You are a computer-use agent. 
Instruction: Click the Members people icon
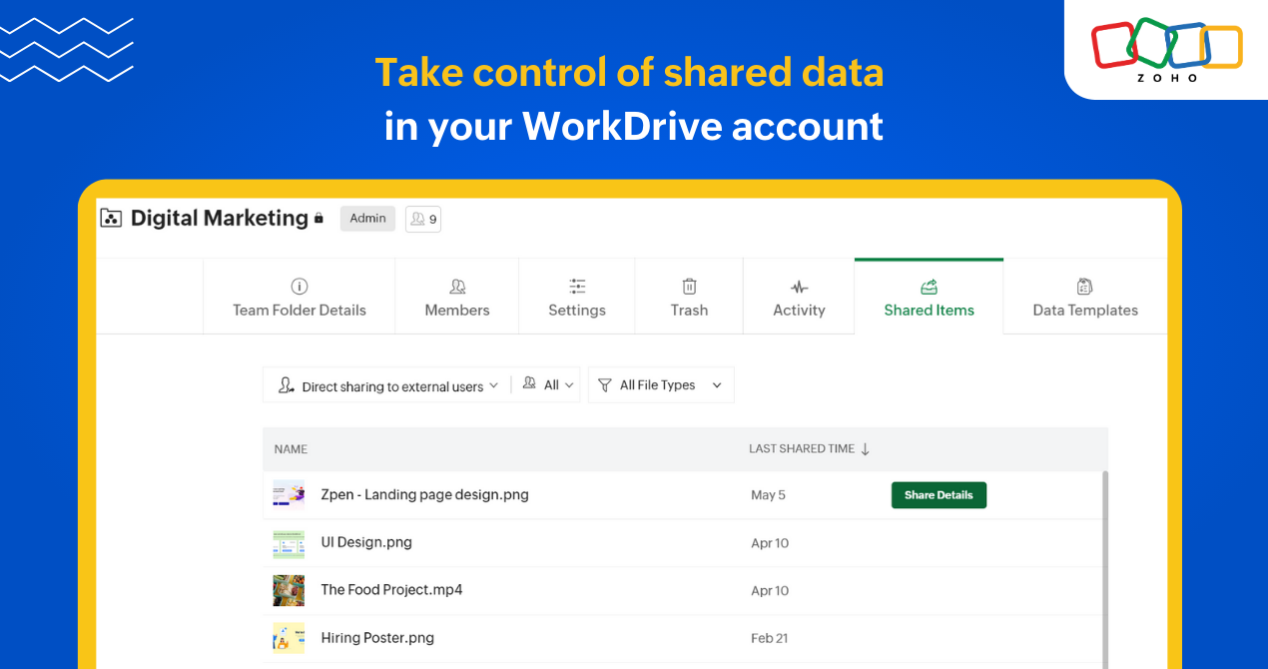point(457,287)
